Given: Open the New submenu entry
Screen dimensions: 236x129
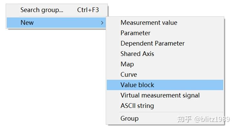Looking at the screenshot, I should [x=27, y=23].
